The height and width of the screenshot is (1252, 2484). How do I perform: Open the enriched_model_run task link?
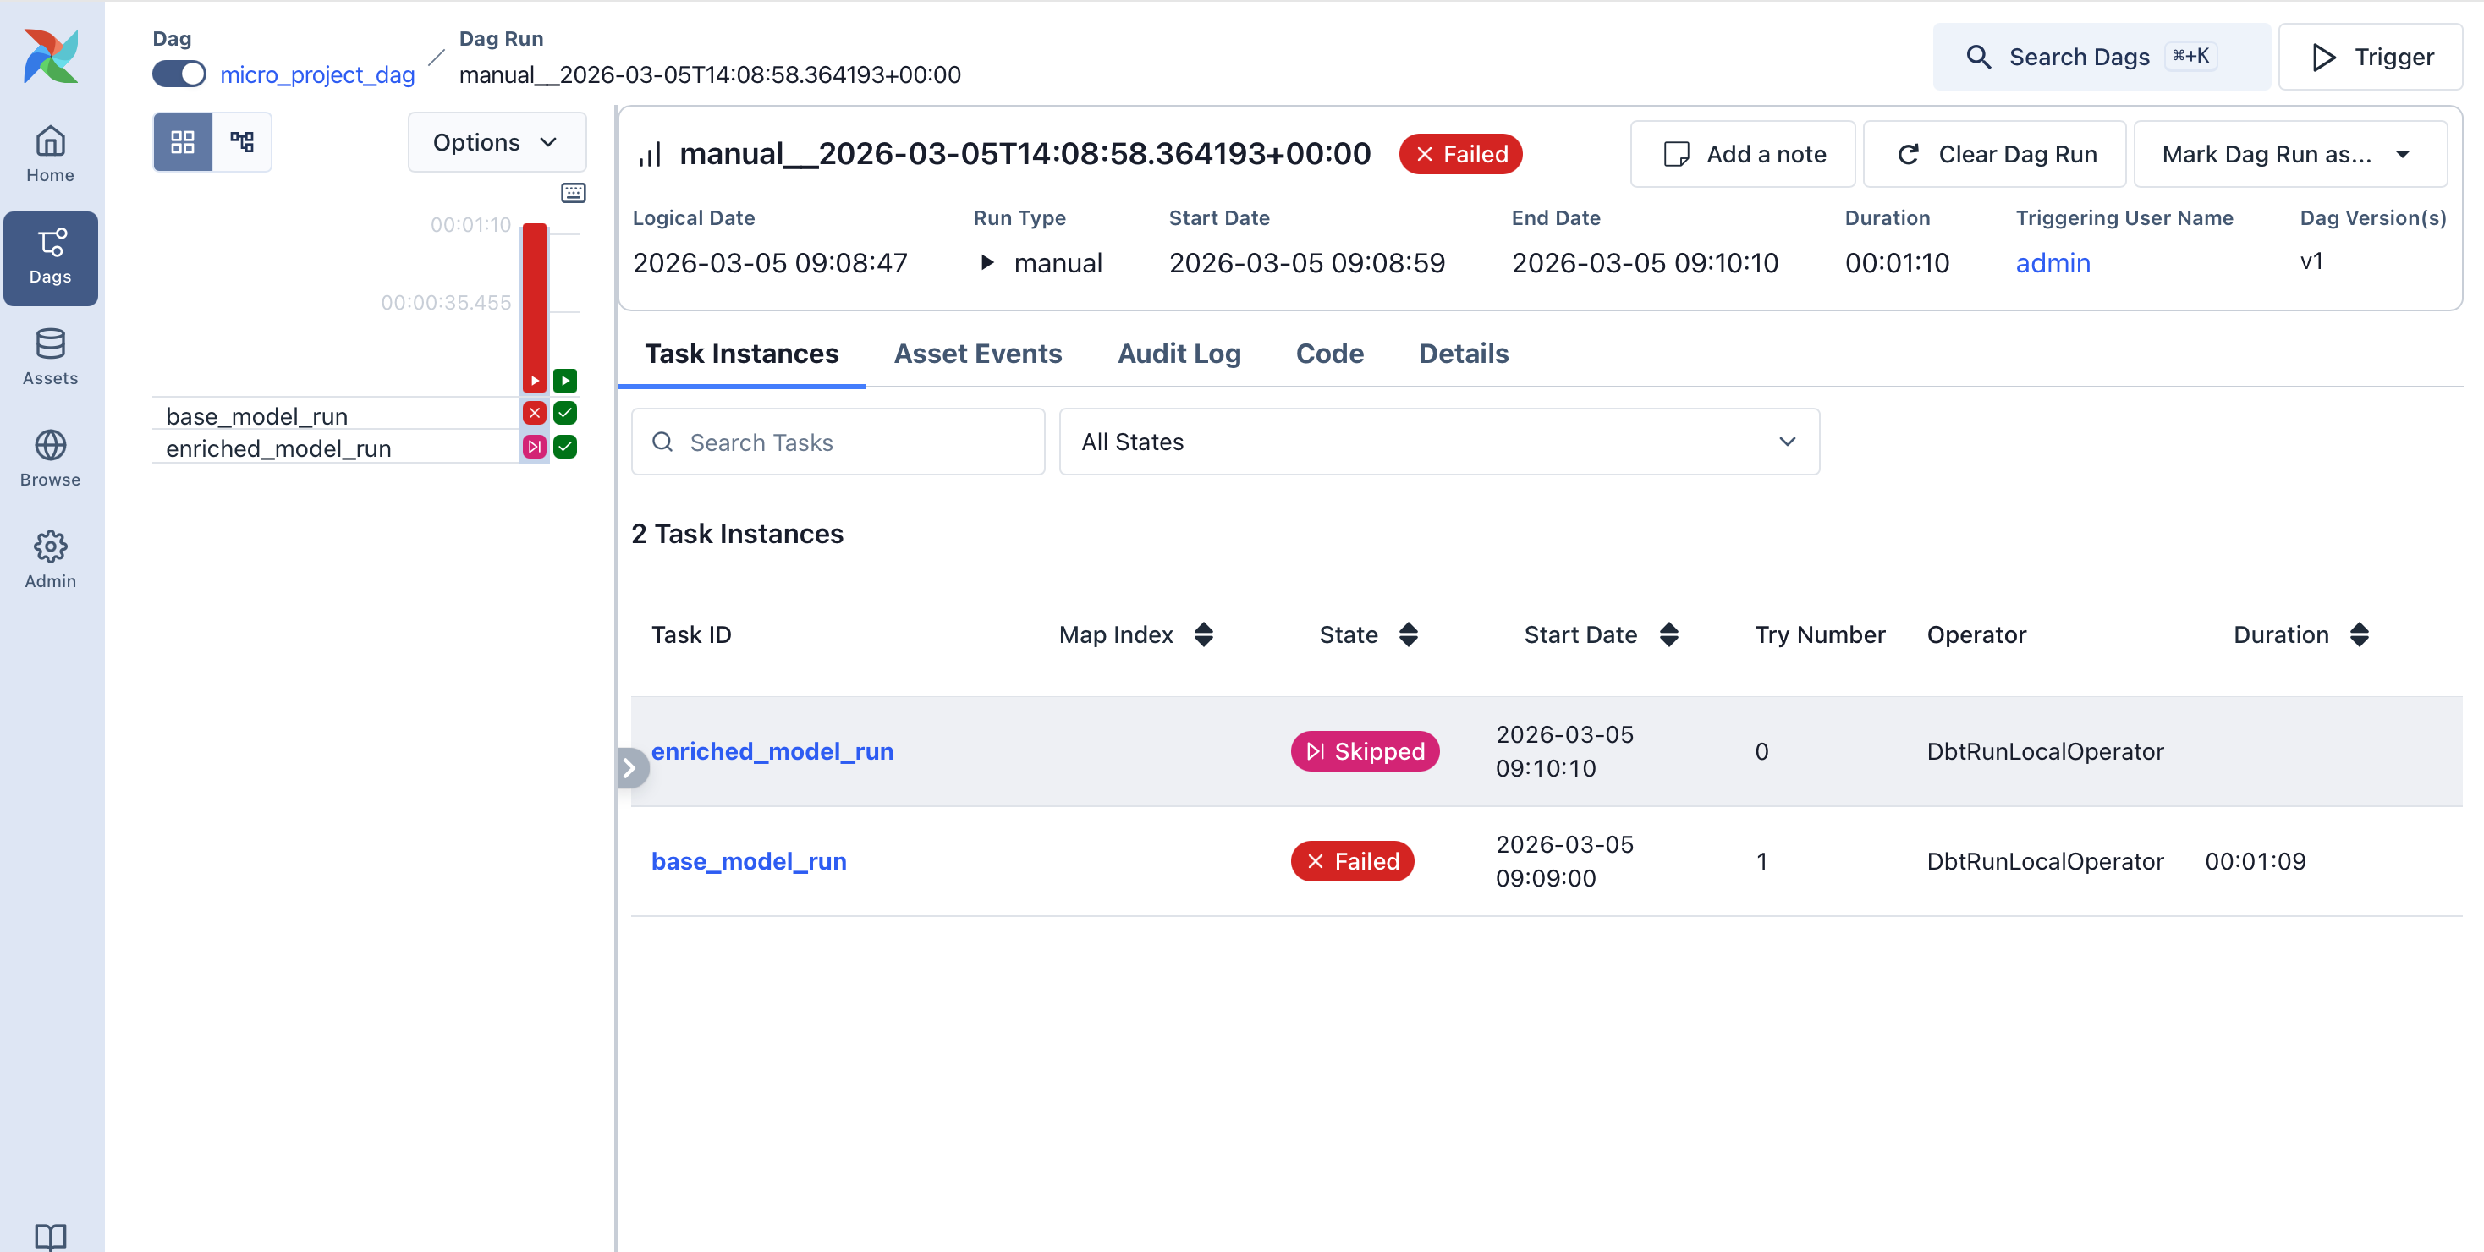tap(772, 751)
